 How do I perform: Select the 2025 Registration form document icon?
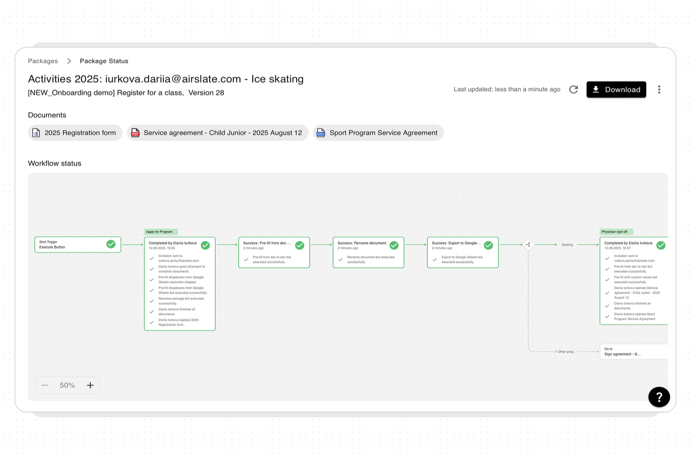36,132
